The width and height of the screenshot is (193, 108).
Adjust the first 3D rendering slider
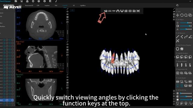(x=186, y=93)
